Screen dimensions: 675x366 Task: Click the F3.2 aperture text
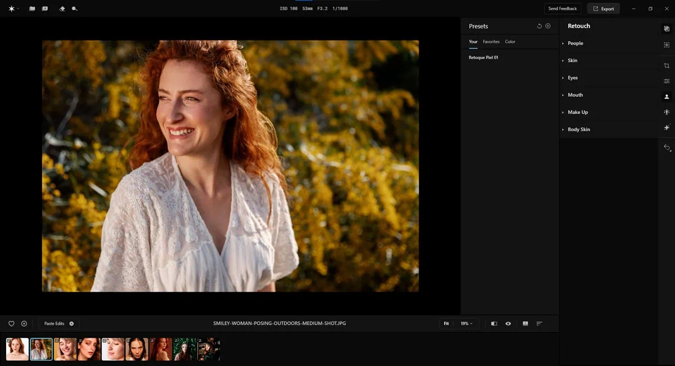coord(322,9)
